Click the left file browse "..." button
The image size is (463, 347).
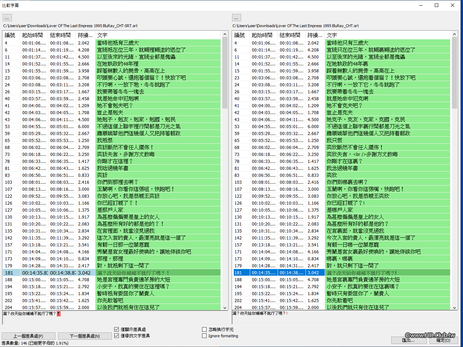7,17
